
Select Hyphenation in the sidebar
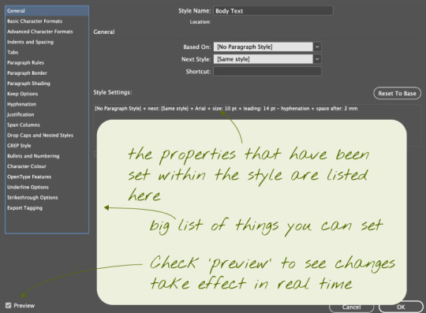[x=21, y=104]
